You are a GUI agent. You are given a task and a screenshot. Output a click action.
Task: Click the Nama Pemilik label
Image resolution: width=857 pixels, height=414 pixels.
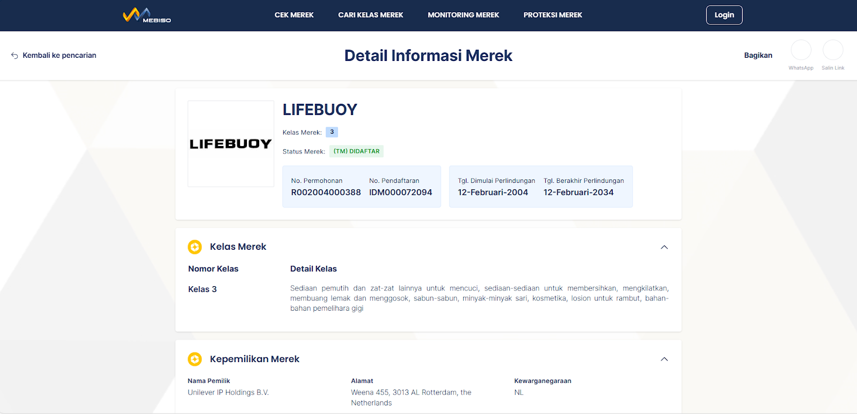(x=209, y=381)
